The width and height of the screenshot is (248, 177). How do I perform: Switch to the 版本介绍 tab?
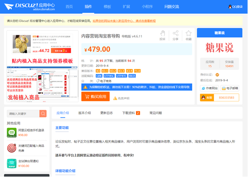[84, 113]
